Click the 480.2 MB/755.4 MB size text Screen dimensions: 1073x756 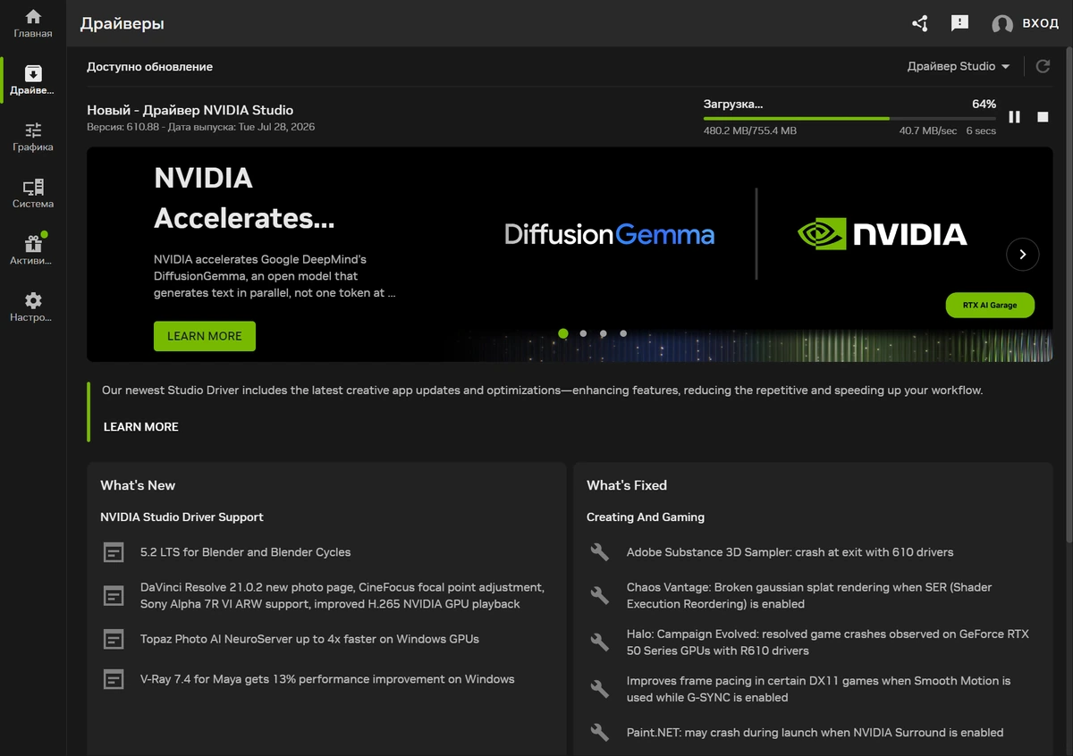(750, 130)
